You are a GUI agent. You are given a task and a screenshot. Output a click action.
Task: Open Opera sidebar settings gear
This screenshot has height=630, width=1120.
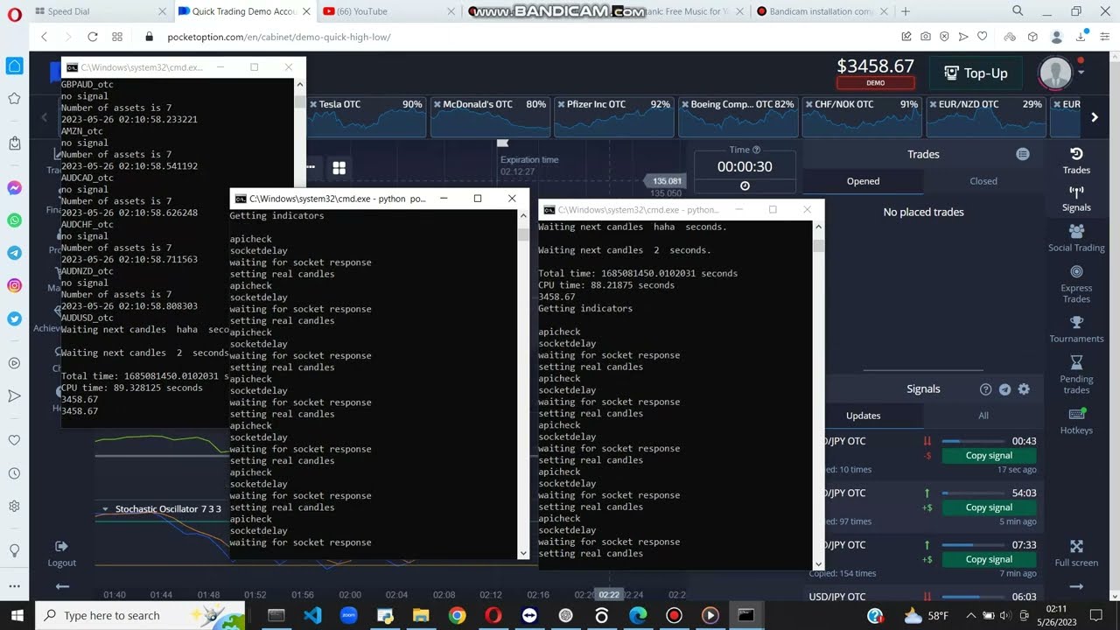(14, 506)
